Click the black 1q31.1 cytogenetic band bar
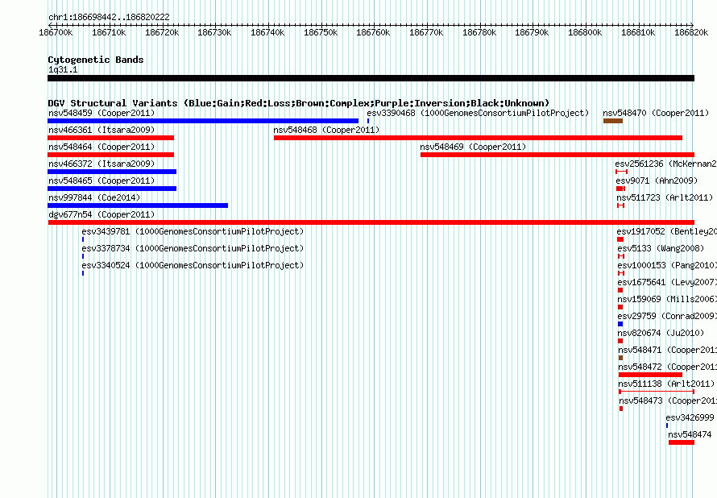Image resolution: width=717 pixels, height=498 pixels. (x=371, y=78)
